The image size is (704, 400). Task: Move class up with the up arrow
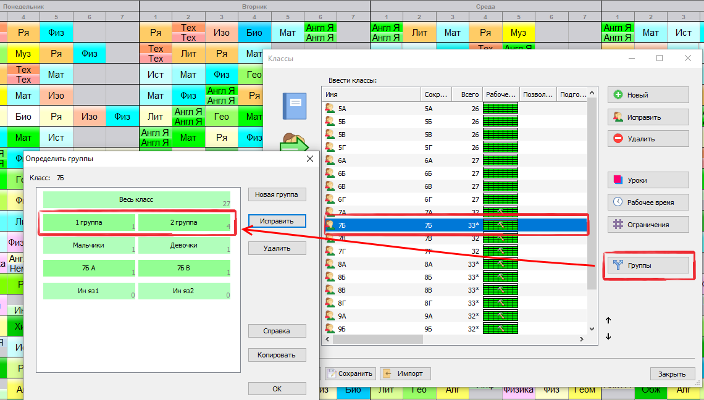point(608,320)
